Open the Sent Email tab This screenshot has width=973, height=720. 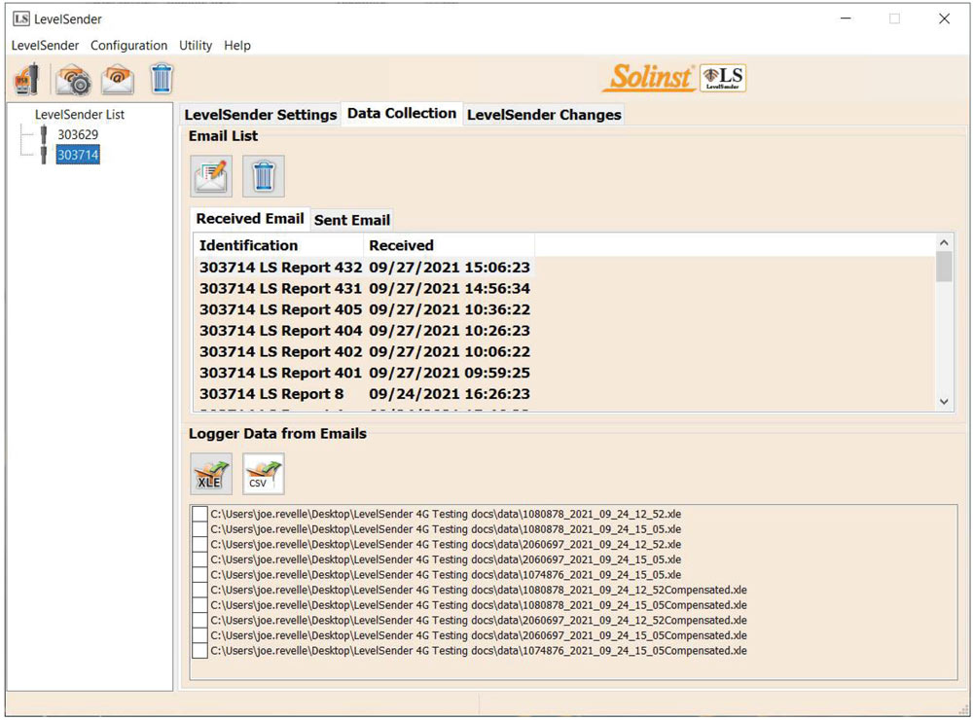352,220
